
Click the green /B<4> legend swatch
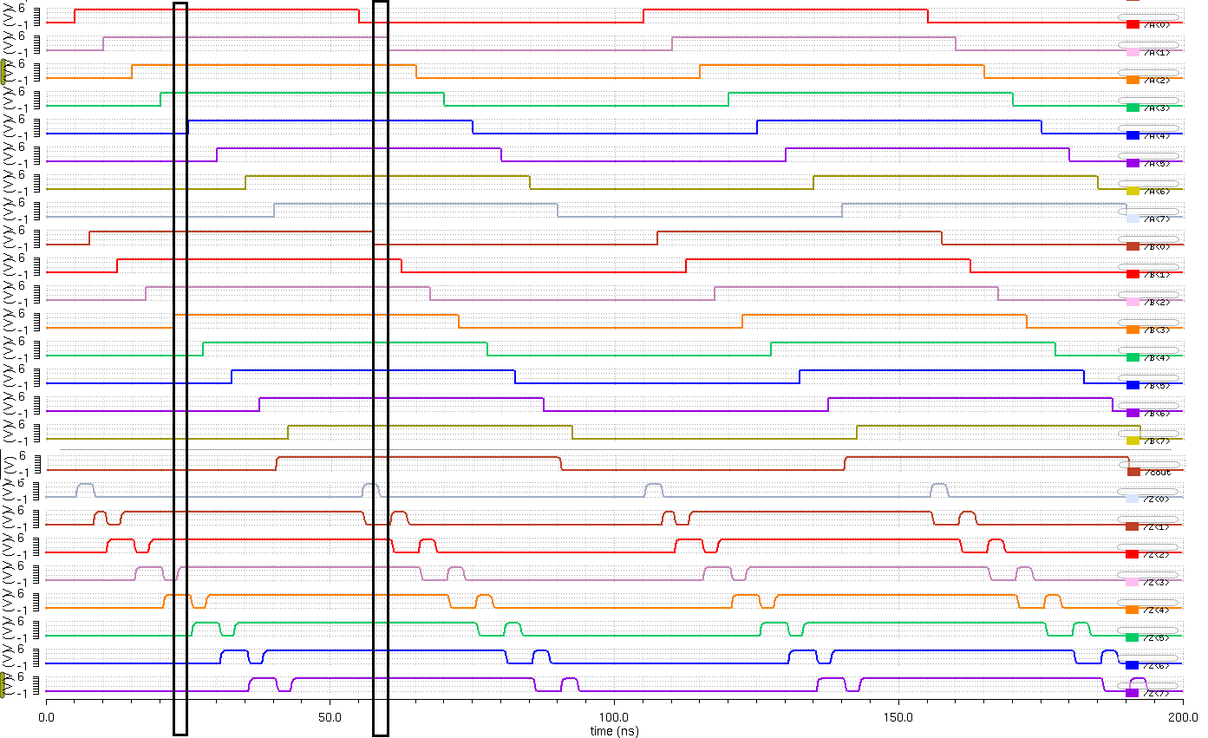(1132, 357)
